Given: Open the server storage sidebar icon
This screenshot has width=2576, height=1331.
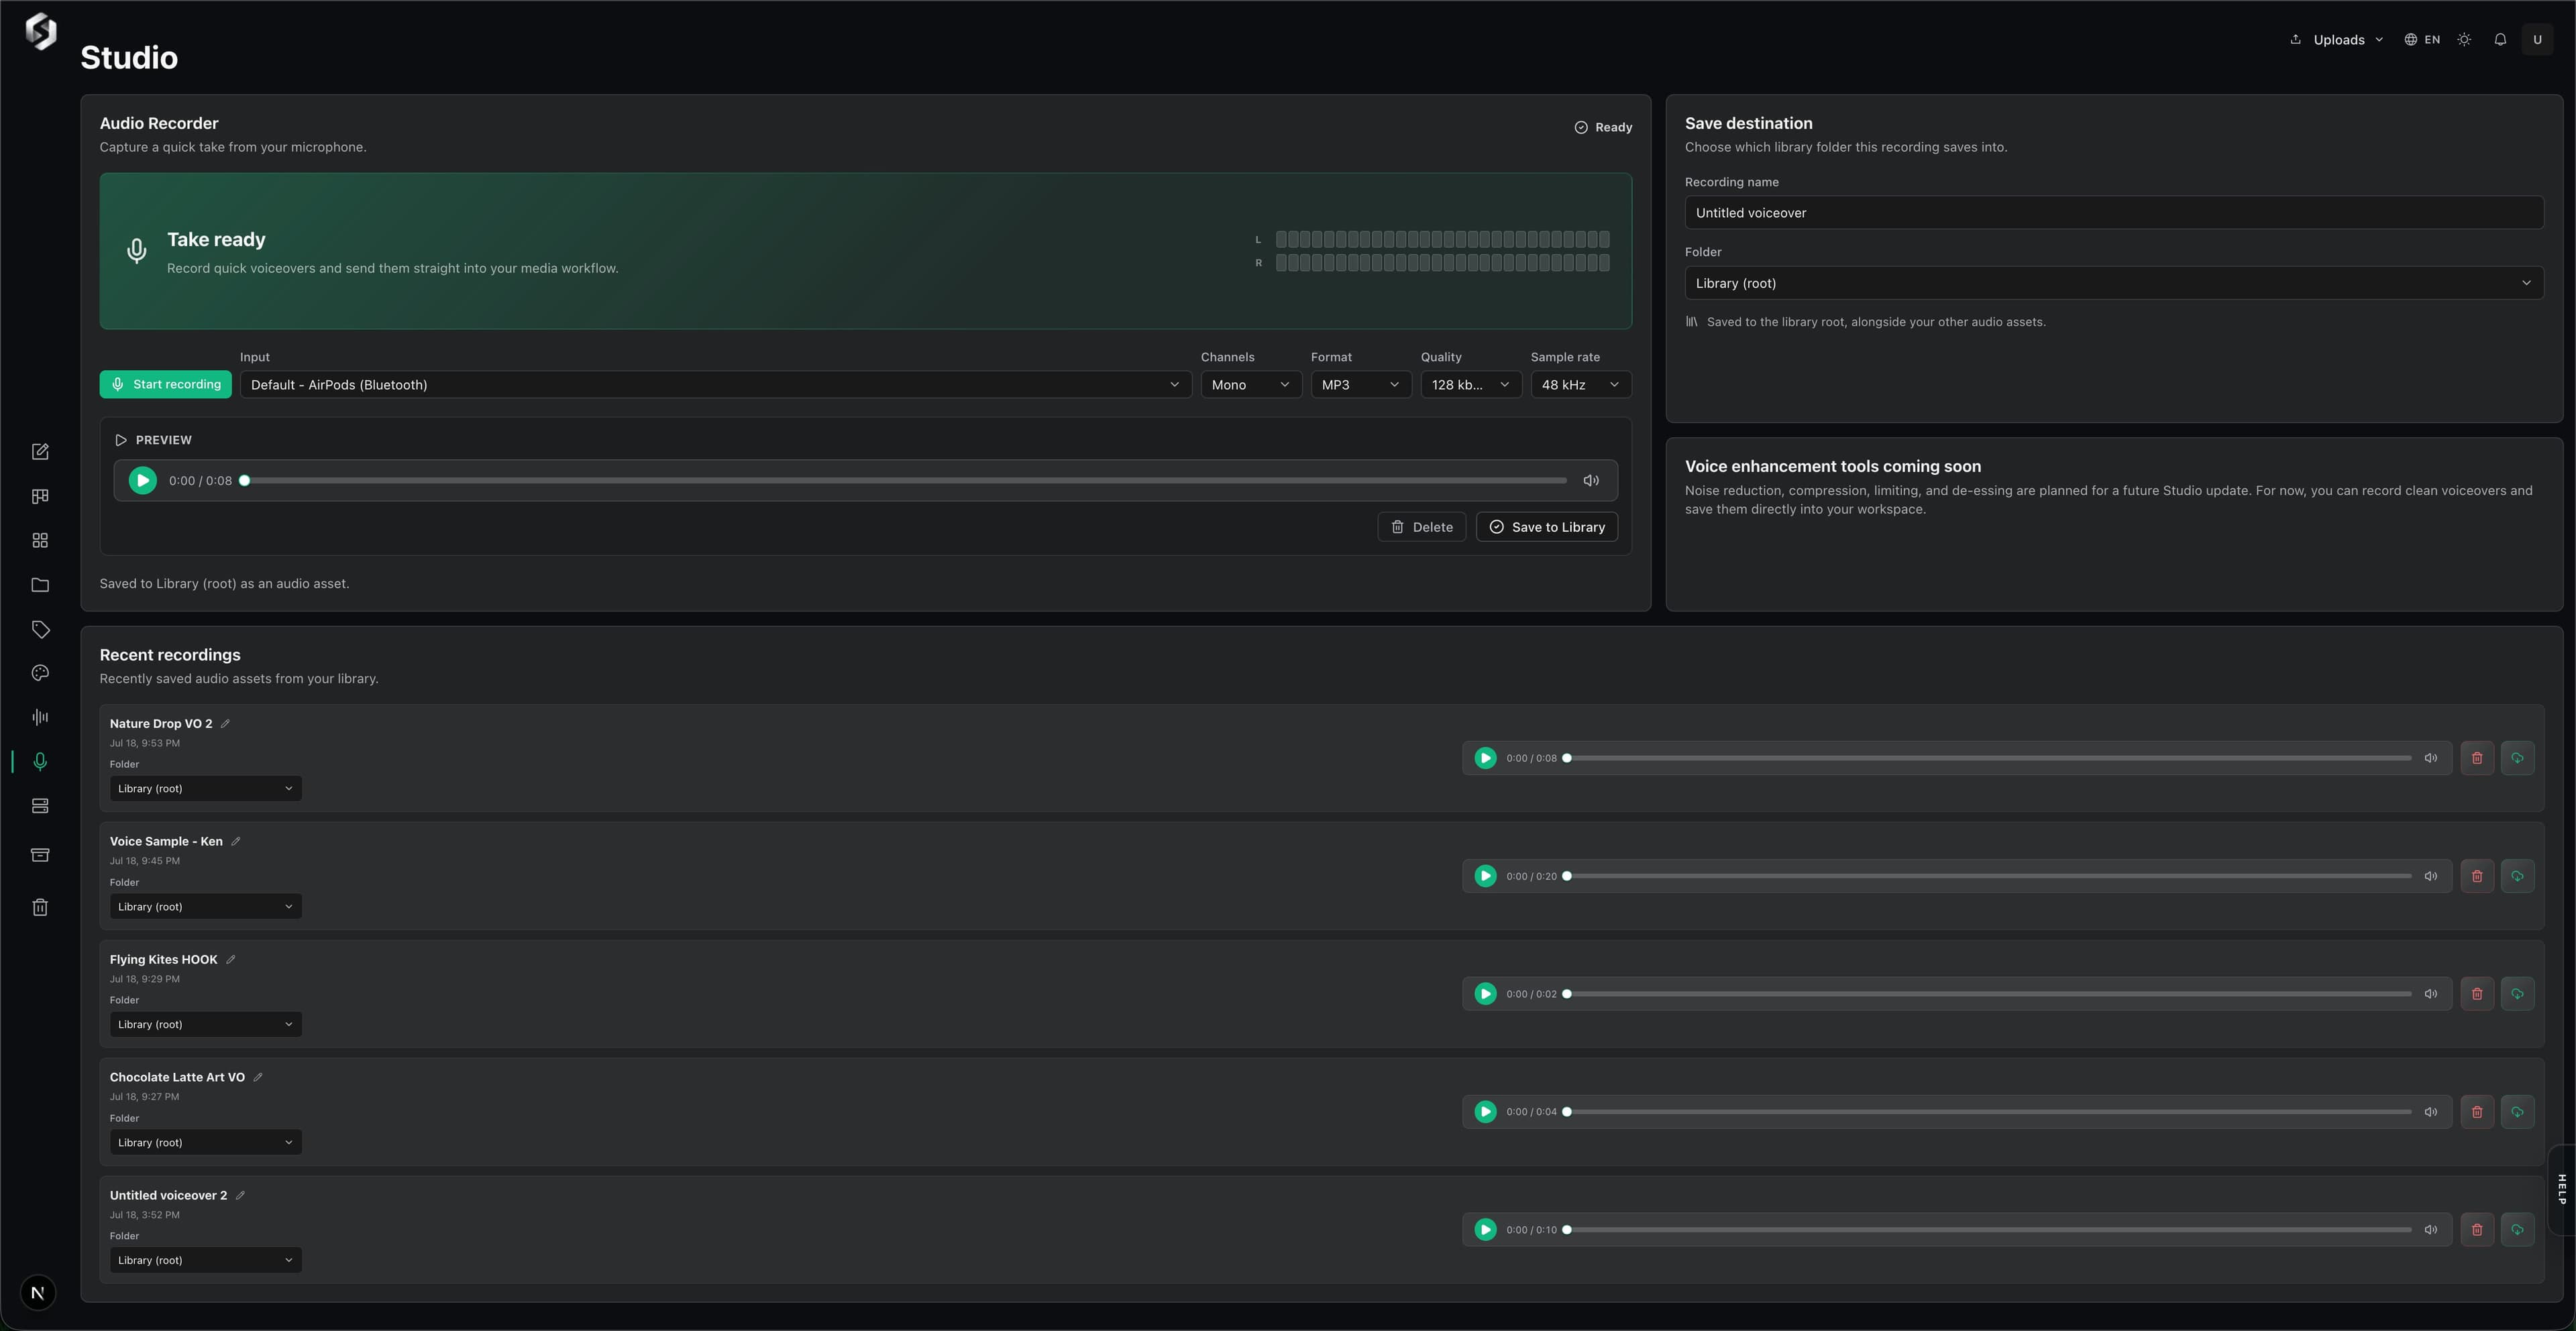Looking at the screenshot, I should click(x=40, y=807).
